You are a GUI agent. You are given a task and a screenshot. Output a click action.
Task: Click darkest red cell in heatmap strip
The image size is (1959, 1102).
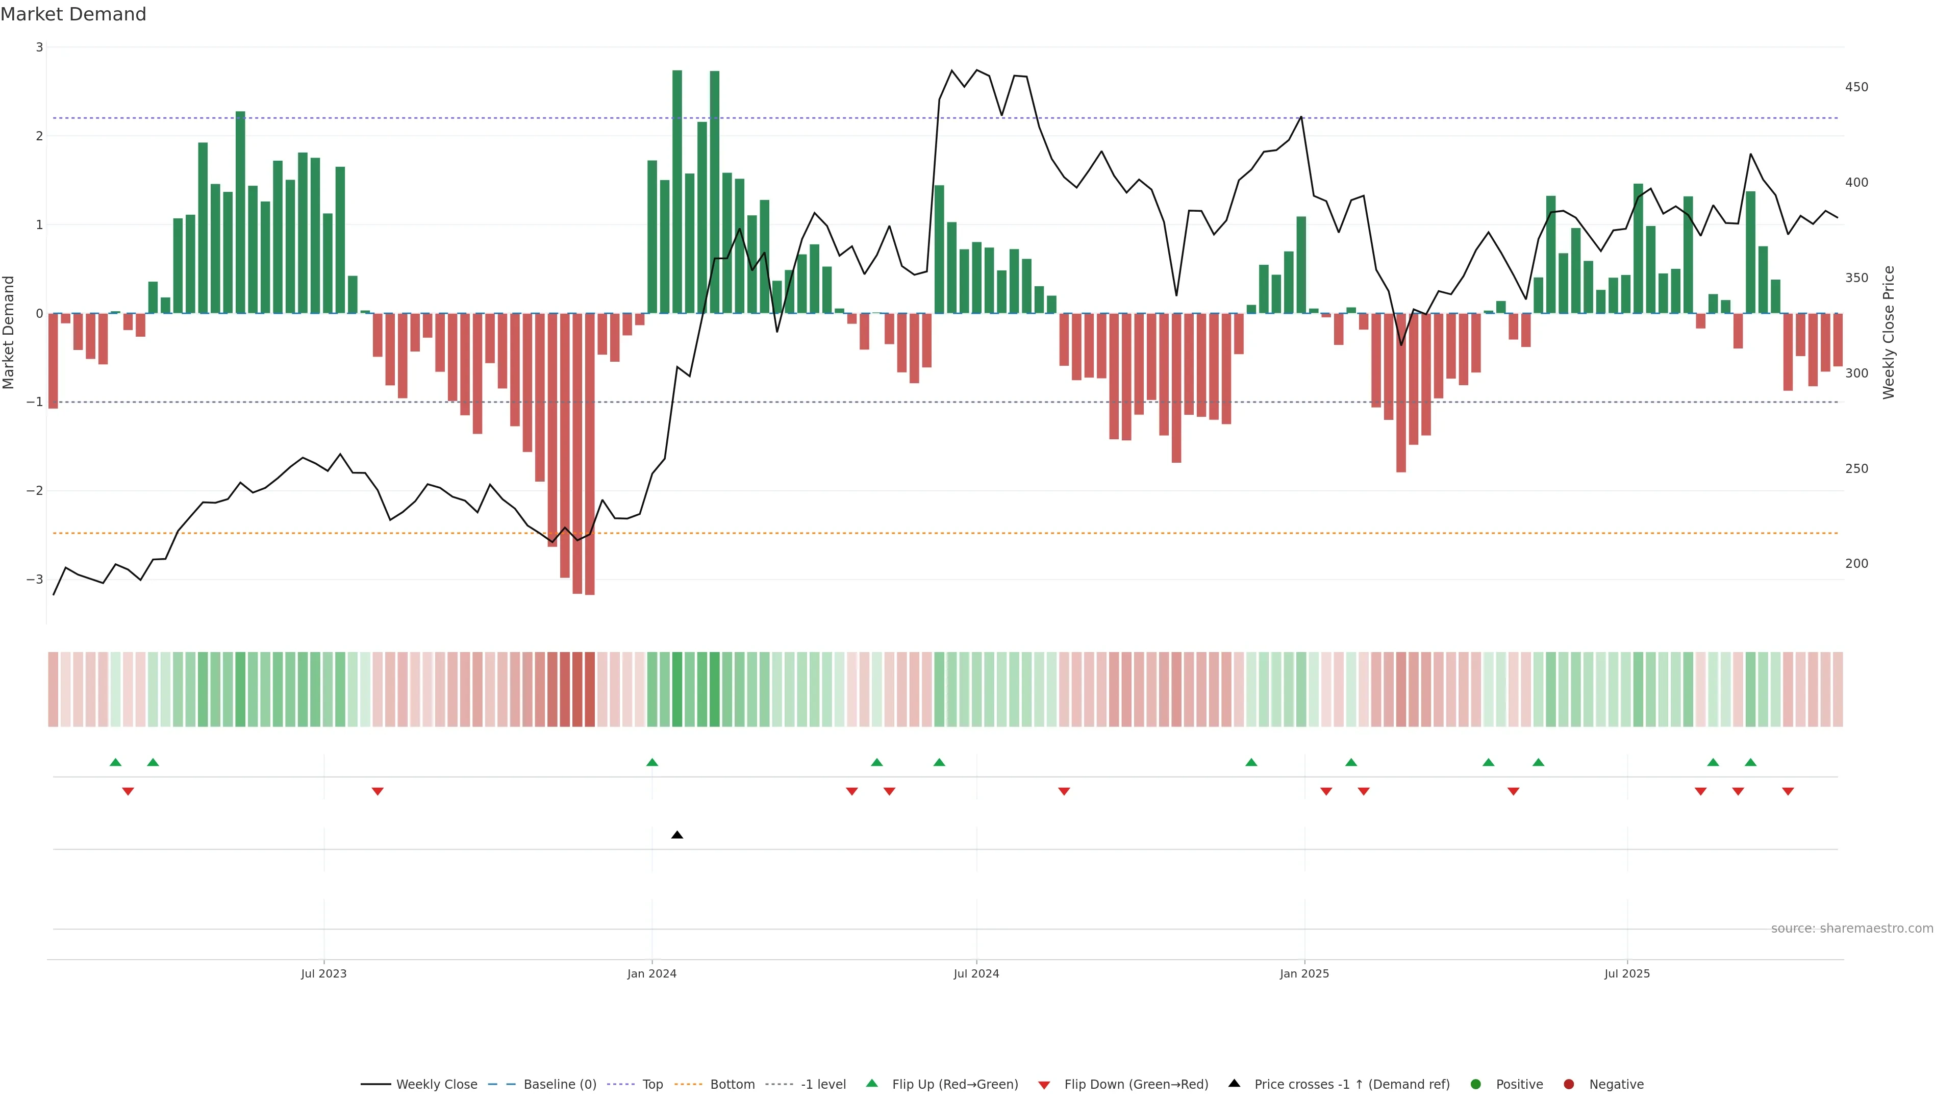[x=589, y=689]
